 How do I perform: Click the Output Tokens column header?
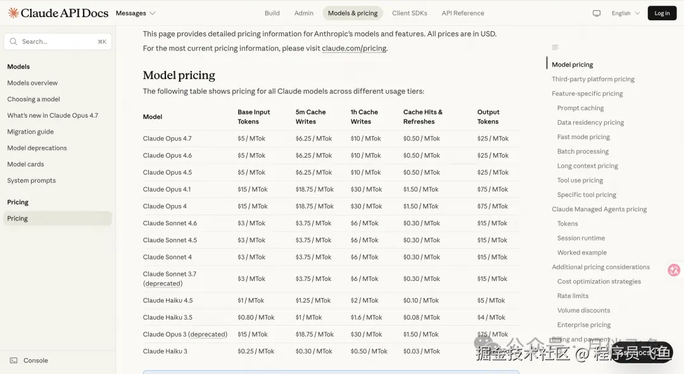pos(488,117)
